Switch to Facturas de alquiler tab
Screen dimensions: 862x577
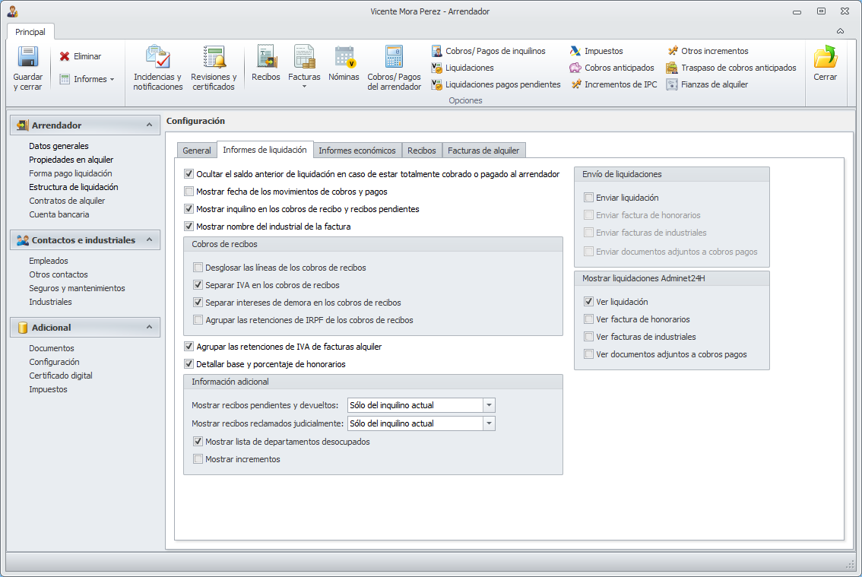tap(483, 151)
